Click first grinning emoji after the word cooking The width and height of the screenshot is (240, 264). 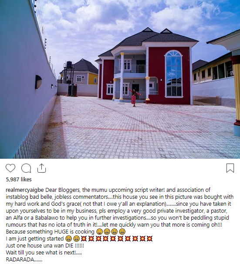(99, 232)
